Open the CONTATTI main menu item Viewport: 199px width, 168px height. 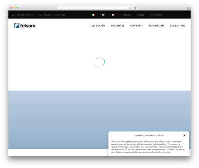[137, 26]
